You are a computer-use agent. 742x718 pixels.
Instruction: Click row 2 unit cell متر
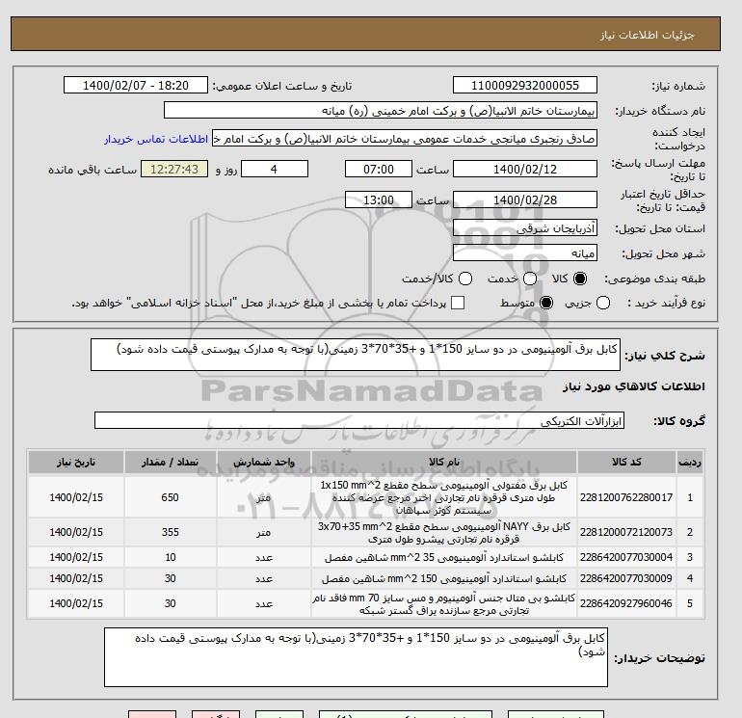(264, 532)
